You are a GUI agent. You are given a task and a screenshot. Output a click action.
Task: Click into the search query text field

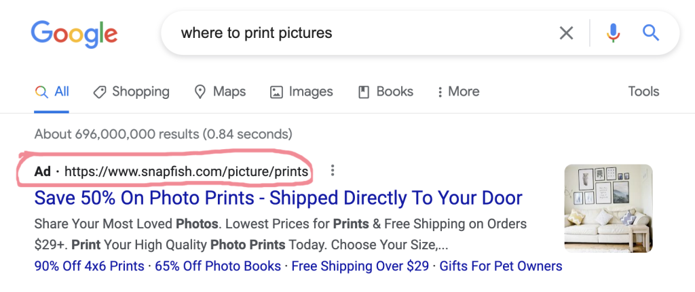pyautogui.click(x=360, y=33)
